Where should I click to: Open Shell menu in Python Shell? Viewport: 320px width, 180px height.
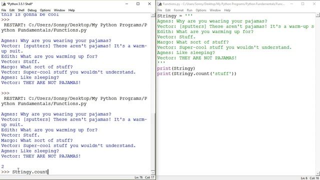tap(21, 10)
